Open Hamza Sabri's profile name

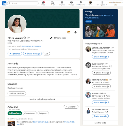97,93
